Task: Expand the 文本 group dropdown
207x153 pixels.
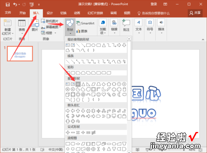Action: [139, 33]
